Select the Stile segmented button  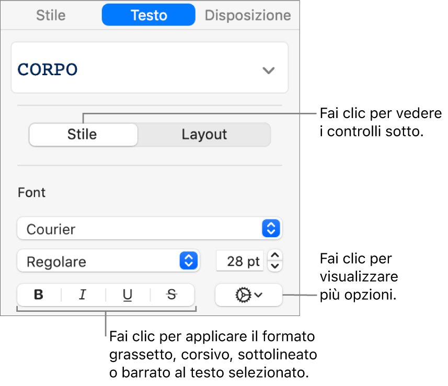pos(83,134)
